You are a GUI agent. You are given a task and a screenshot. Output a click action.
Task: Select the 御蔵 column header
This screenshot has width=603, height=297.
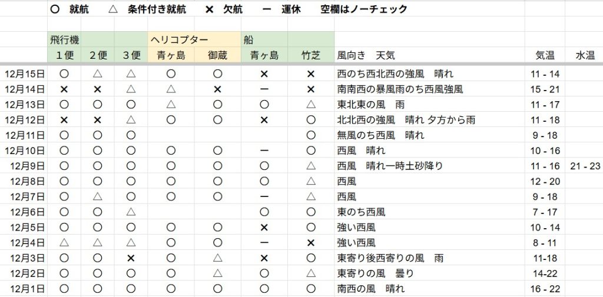tap(217, 55)
